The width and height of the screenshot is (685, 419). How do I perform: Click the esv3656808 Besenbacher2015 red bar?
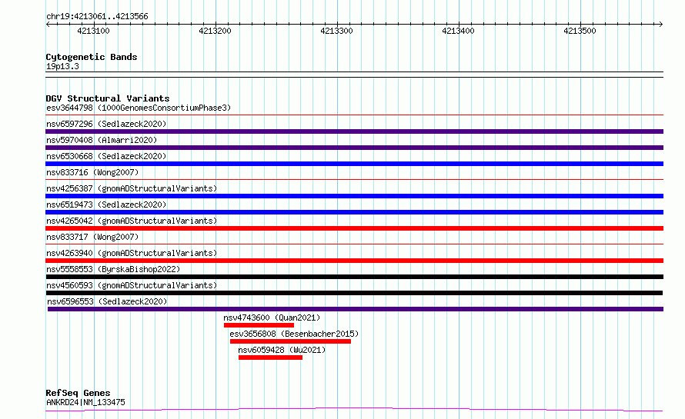(x=290, y=341)
